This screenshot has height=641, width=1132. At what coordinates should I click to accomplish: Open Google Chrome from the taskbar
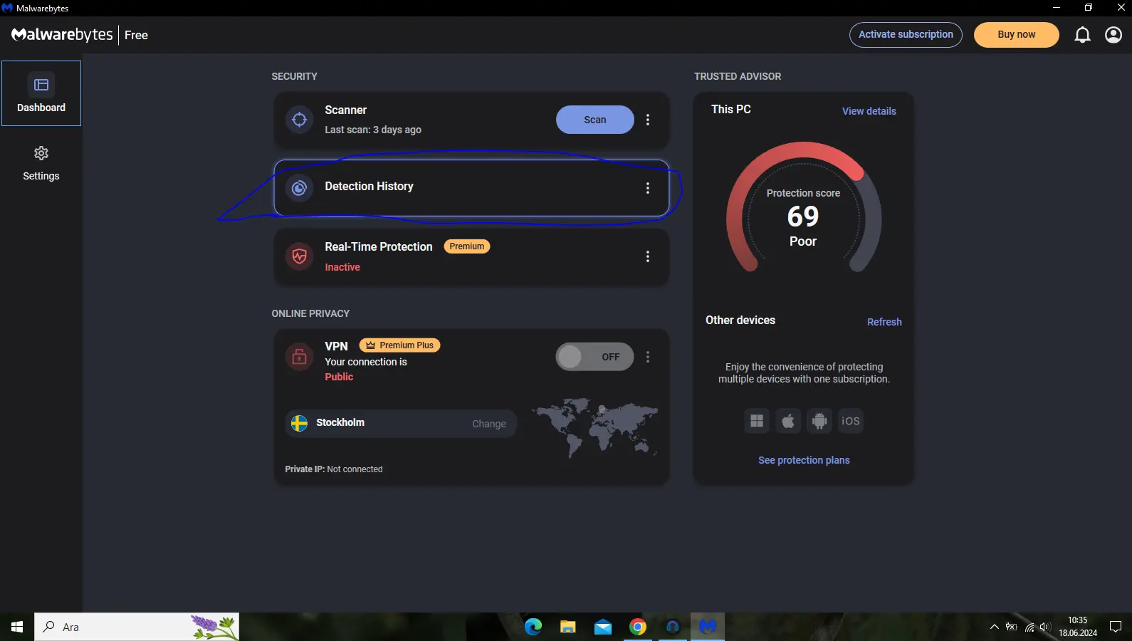coord(638,627)
